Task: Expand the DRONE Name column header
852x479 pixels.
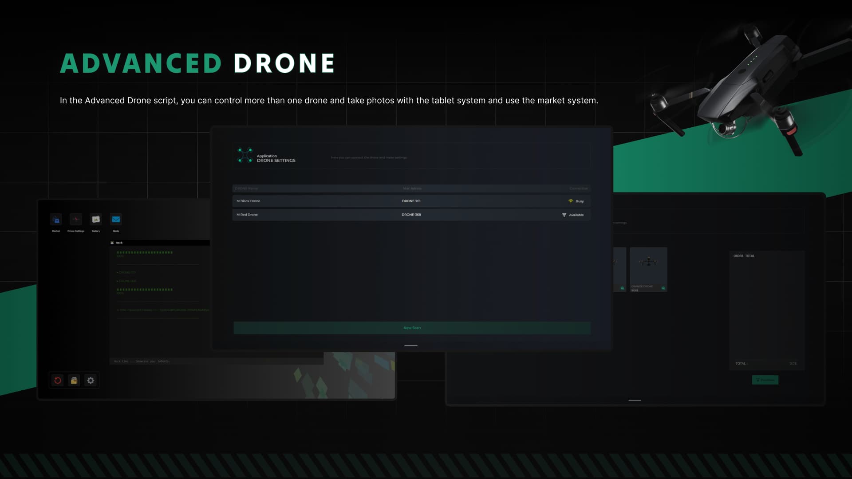Action: coord(247,188)
